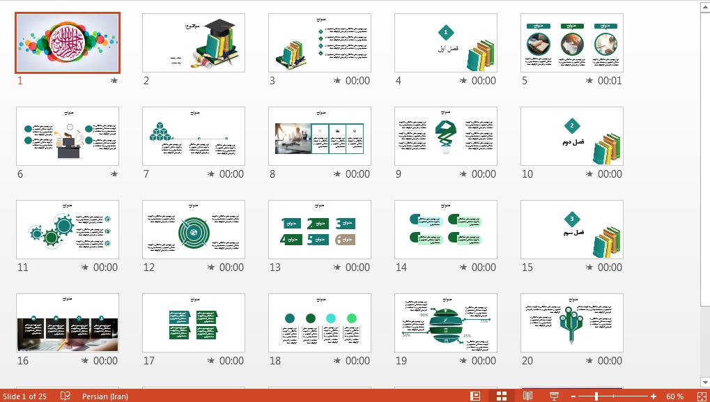The height and width of the screenshot is (402, 710).
Task: Click the zoom out minus button
Action: point(573,396)
